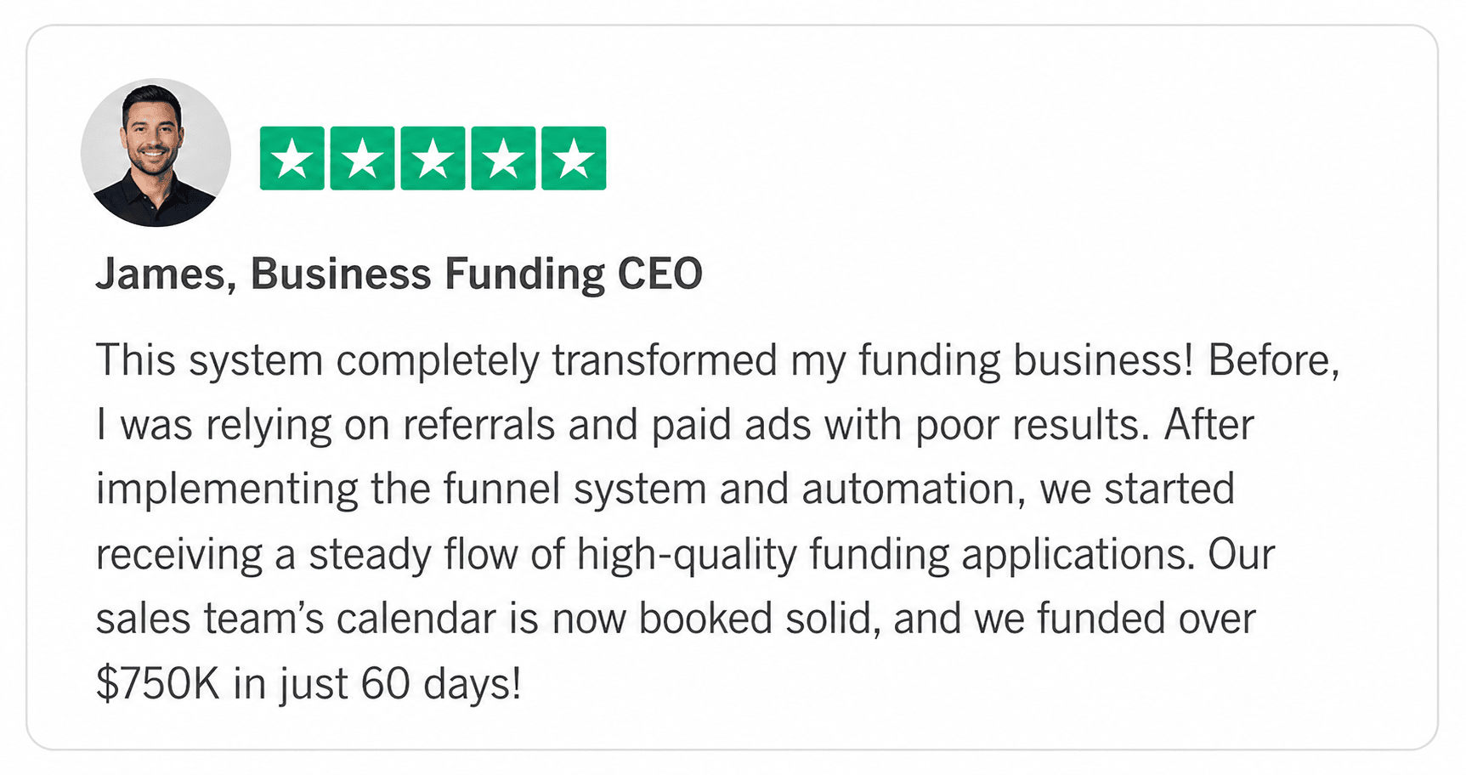This screenshot has height=775, width=1466.
Task: Click the word "automation" in the review
Action: (908, 489)
